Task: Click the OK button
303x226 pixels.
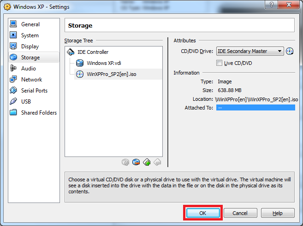Action: point(203,213)
